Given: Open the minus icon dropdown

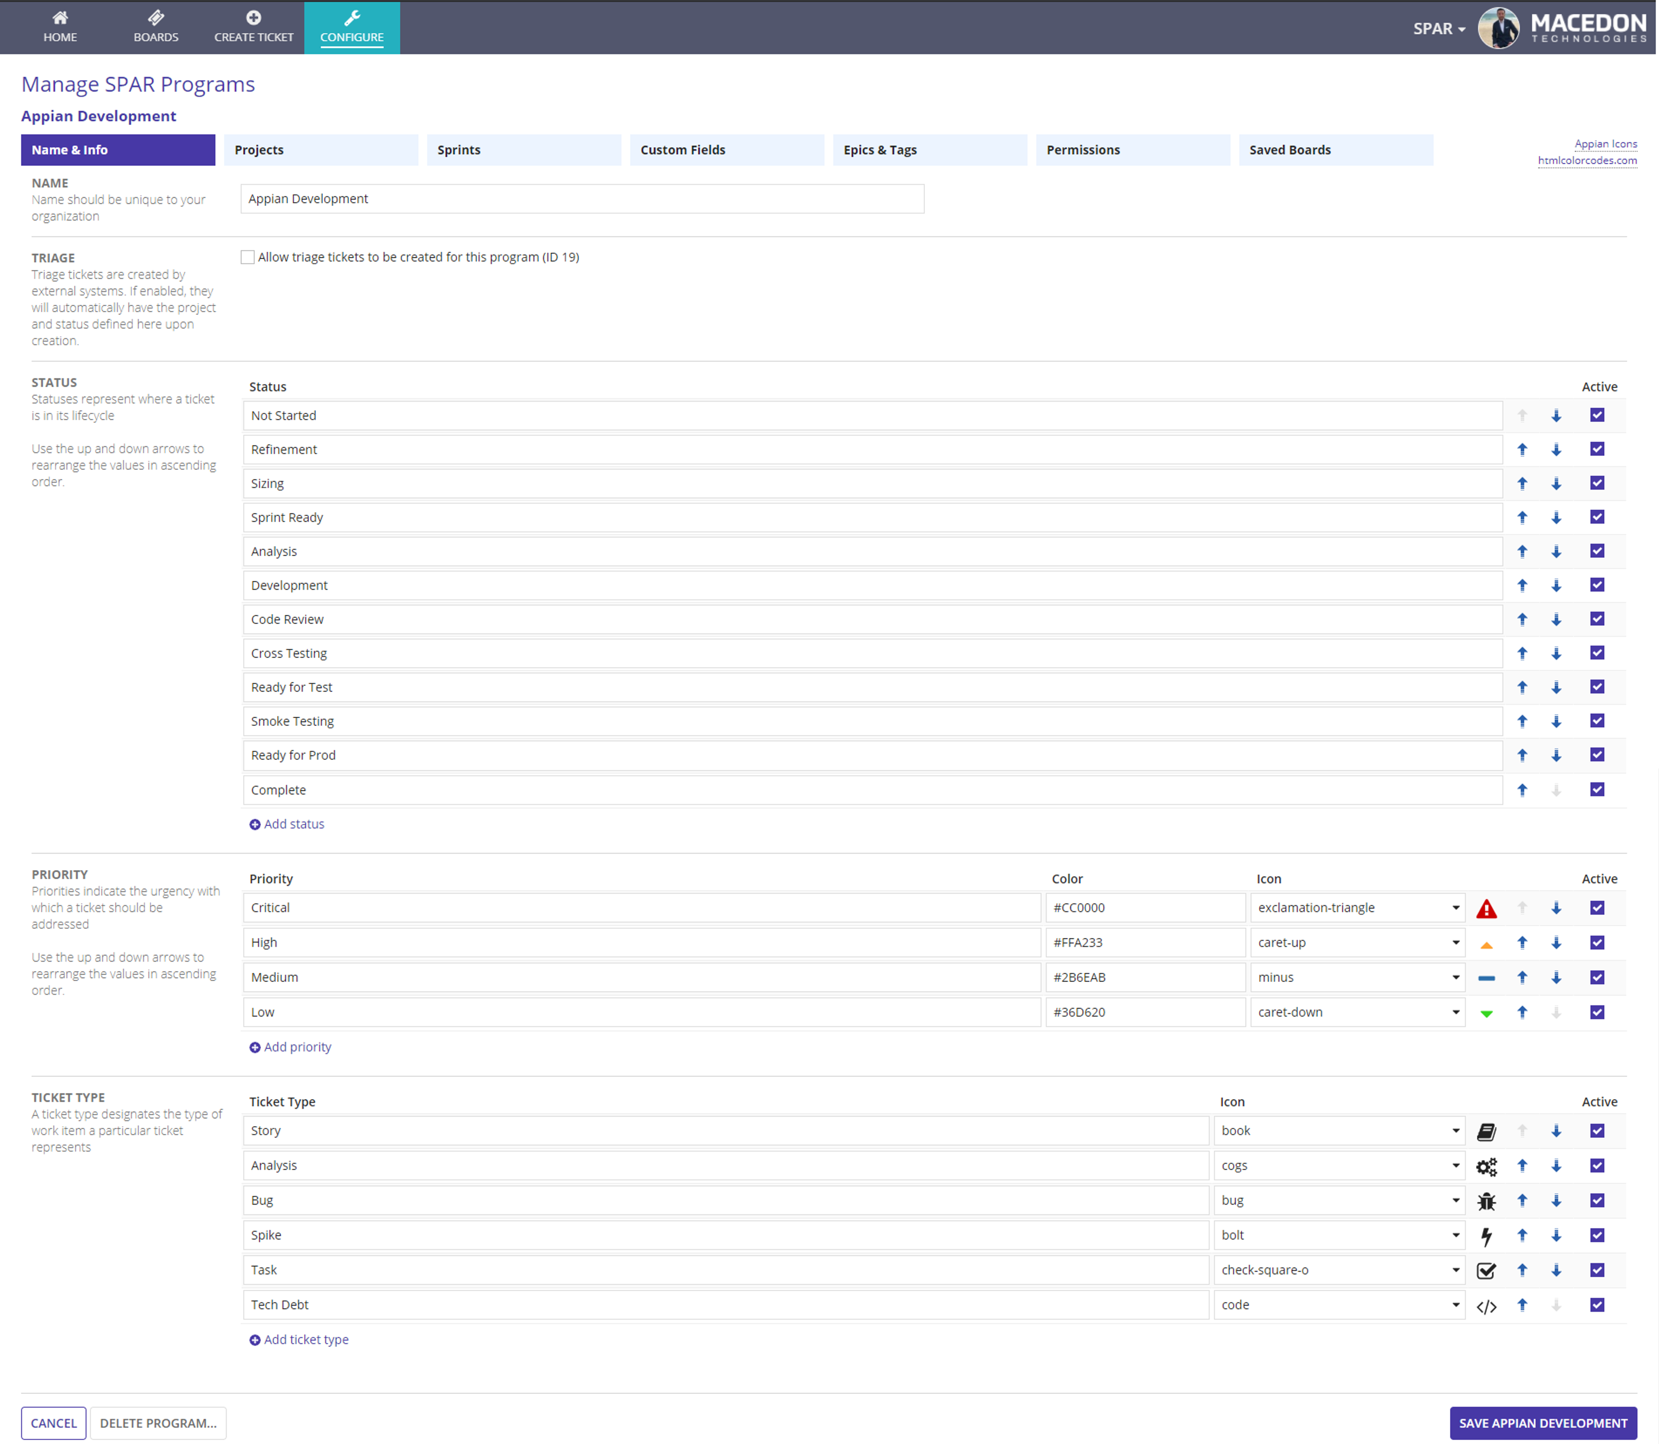Looking at the screenshot, I should coord(1357,978).
